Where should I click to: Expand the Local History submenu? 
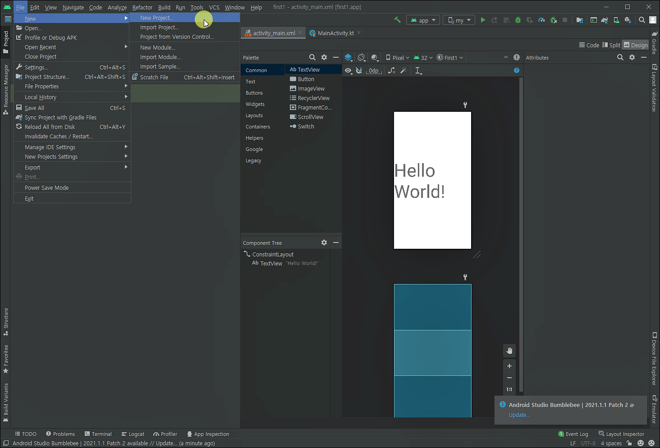click(72, 97)
